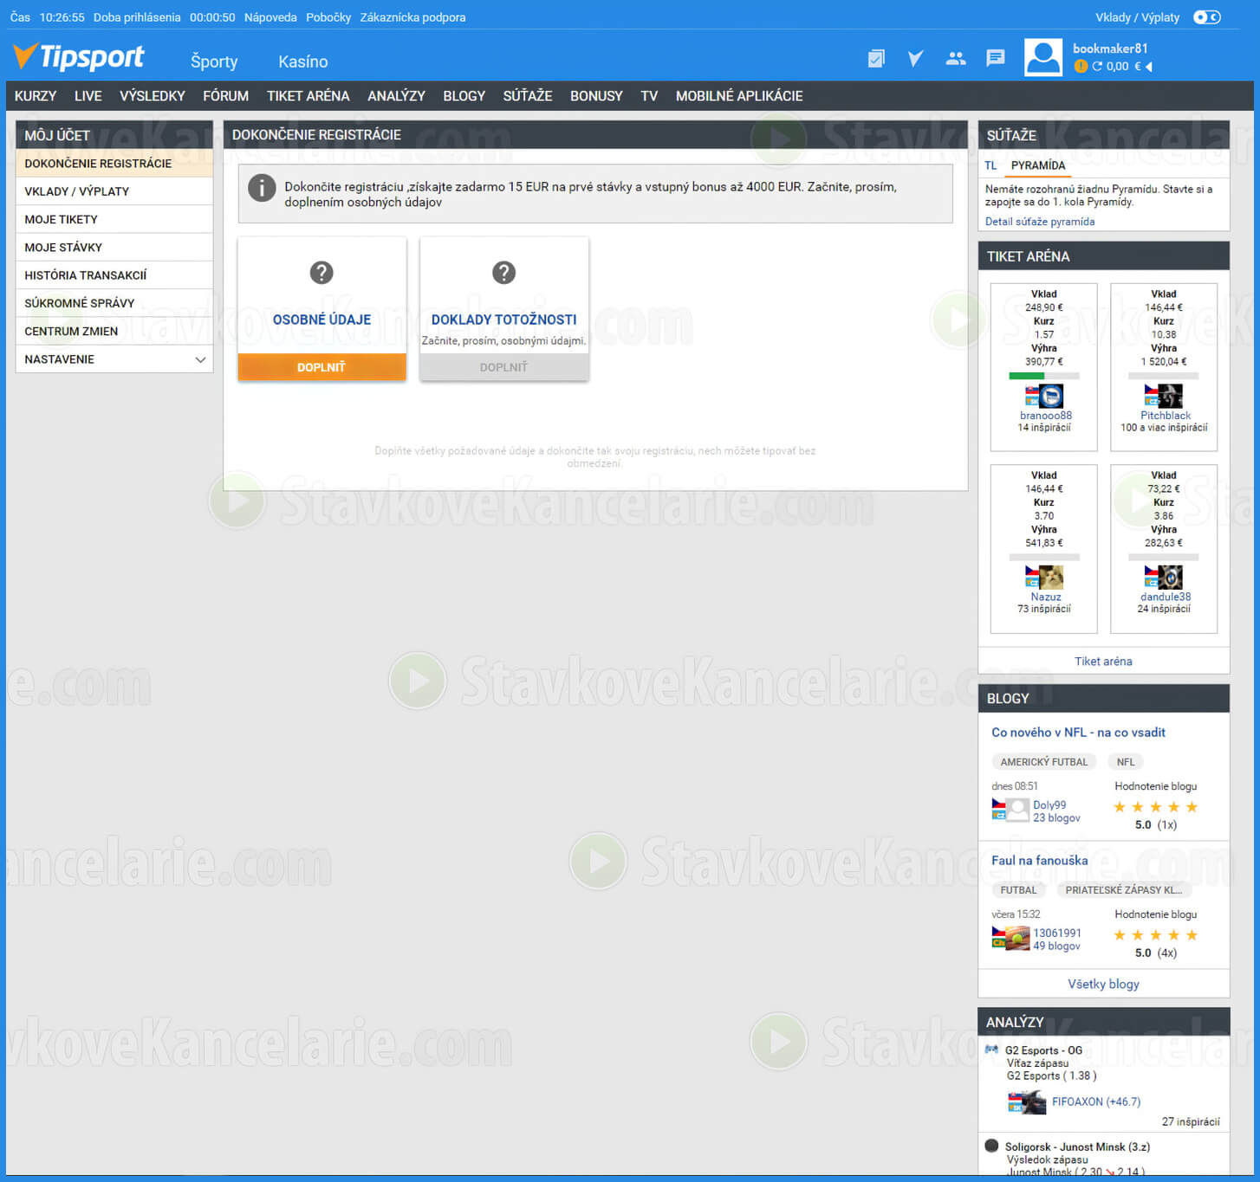1260x1182 pixels.
Task: Go to the Live section
Action: (x=88, y=96)
